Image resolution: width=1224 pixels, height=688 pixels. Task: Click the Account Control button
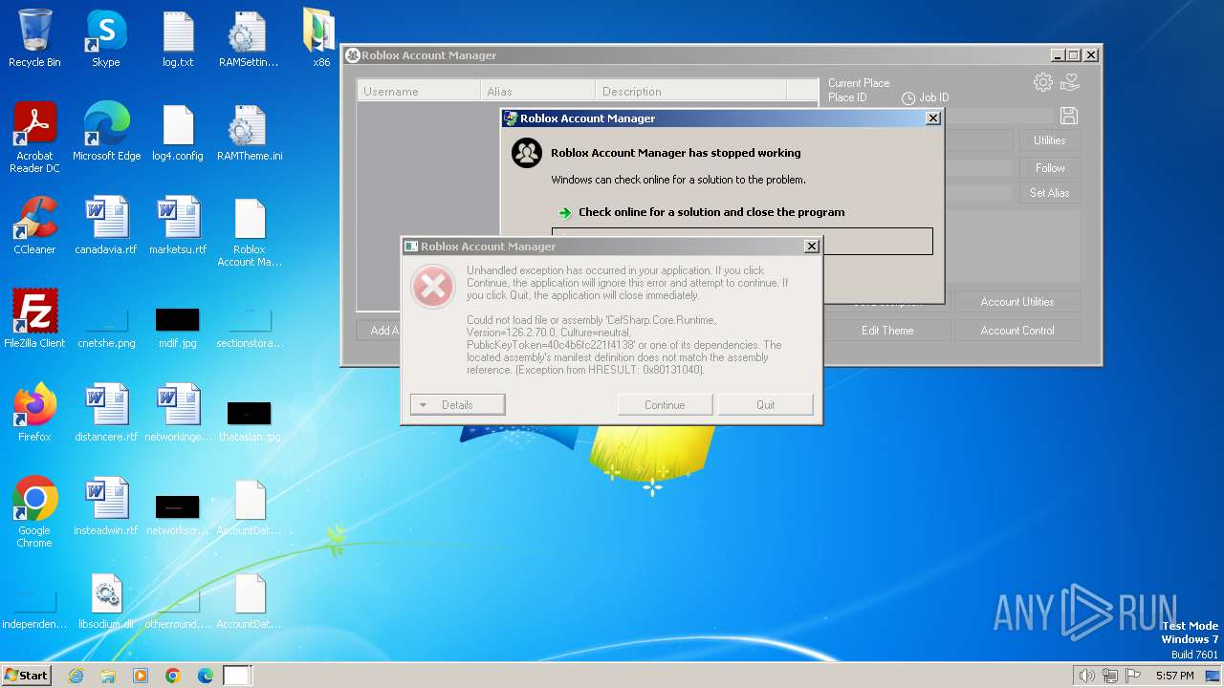click(1017, 331)
